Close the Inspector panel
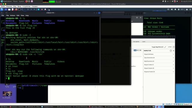The width and height of the screenshot is (192, 108). pos(173,51)
